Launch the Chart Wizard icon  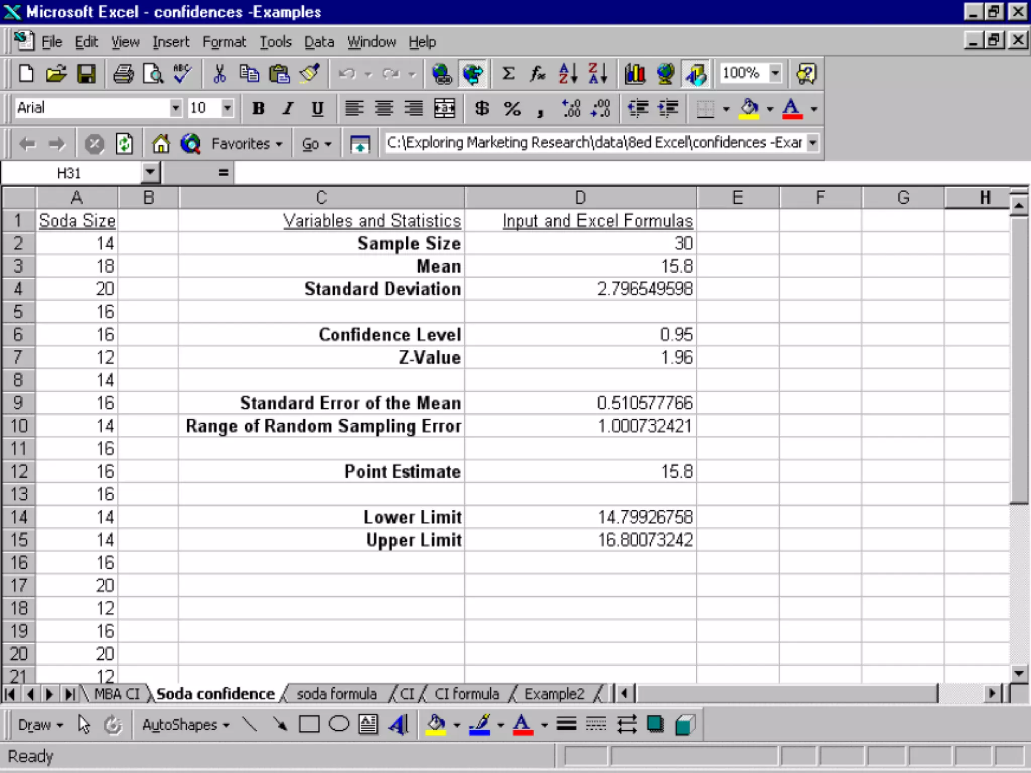pyautogui.click(x=635, y=74)
